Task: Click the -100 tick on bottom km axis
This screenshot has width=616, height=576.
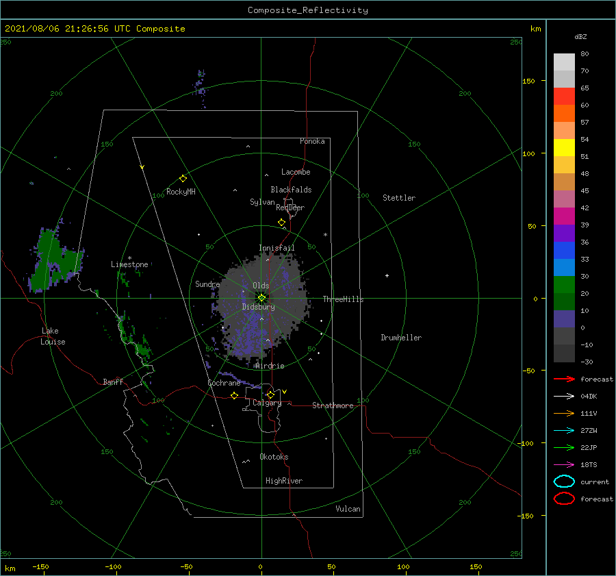Action: (113, 567)
